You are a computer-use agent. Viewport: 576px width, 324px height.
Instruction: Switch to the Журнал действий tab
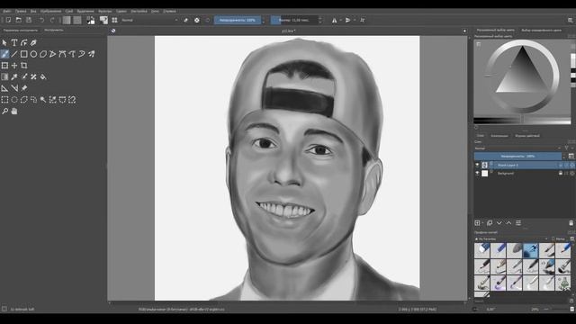click(x=527, y=136)
